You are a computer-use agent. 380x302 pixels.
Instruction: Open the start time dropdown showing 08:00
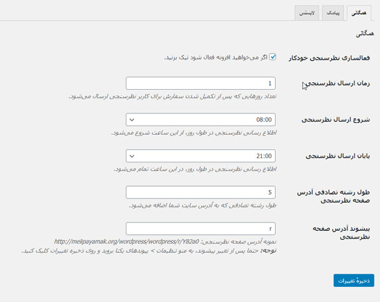point(200,120)
